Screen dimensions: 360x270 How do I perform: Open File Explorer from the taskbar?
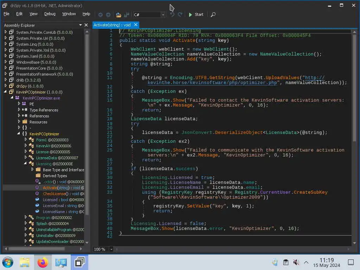pyautogui.click(x=25, y=262)
